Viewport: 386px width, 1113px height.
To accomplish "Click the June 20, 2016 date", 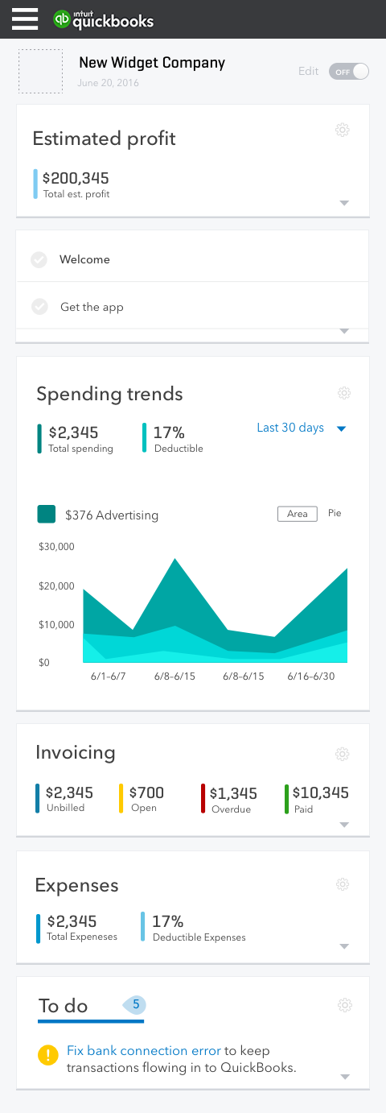I will [109, 82].
